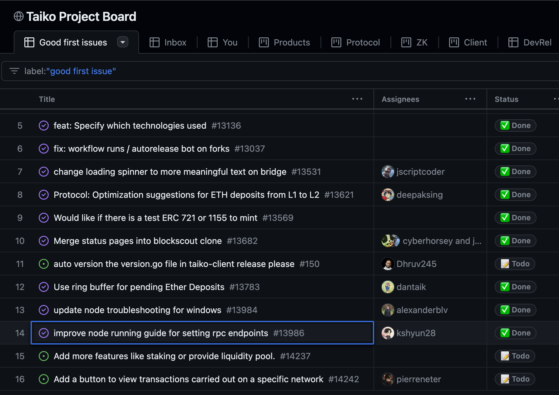The height and width of the screenshot is (395, 559).
Task: Click alexanderblv's avatar
Action: pos(388,310)
